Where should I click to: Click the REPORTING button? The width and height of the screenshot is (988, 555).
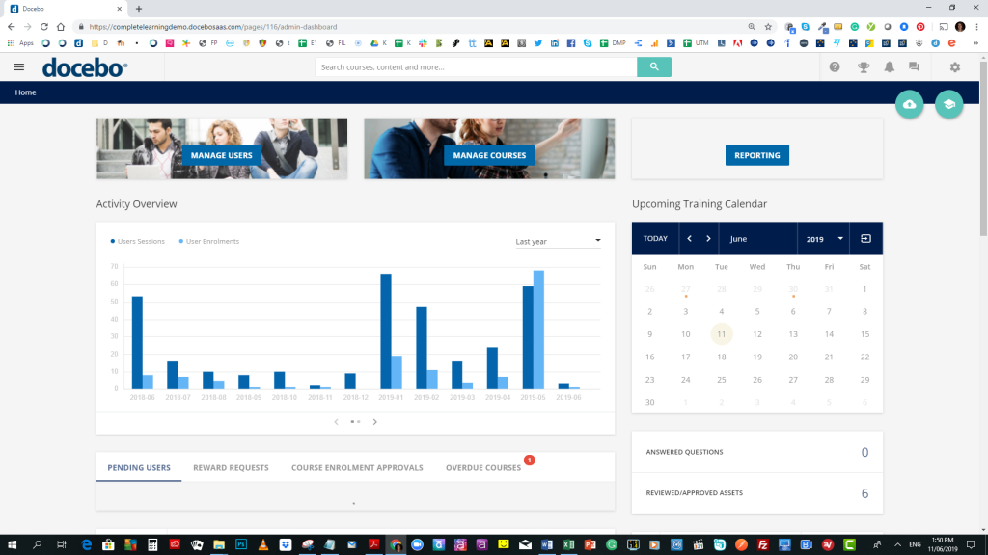(756, 155)
